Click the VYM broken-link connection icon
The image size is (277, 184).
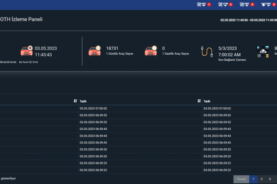220,5
